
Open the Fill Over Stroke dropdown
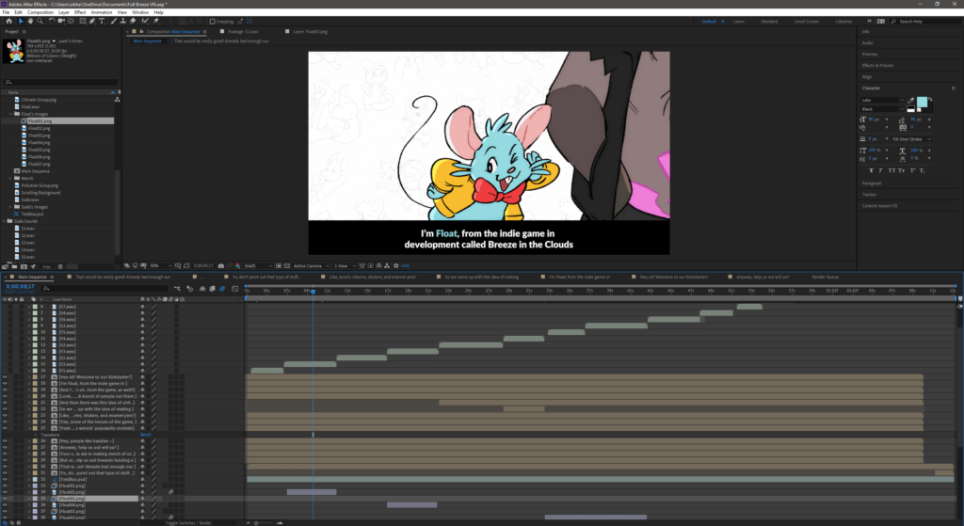(x=911, y=139)
